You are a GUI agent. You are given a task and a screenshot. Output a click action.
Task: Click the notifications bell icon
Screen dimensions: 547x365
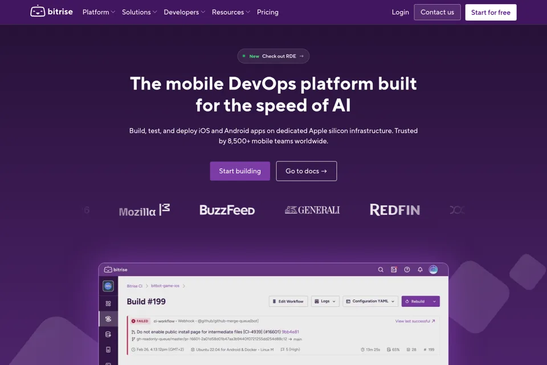pos(420,270)
